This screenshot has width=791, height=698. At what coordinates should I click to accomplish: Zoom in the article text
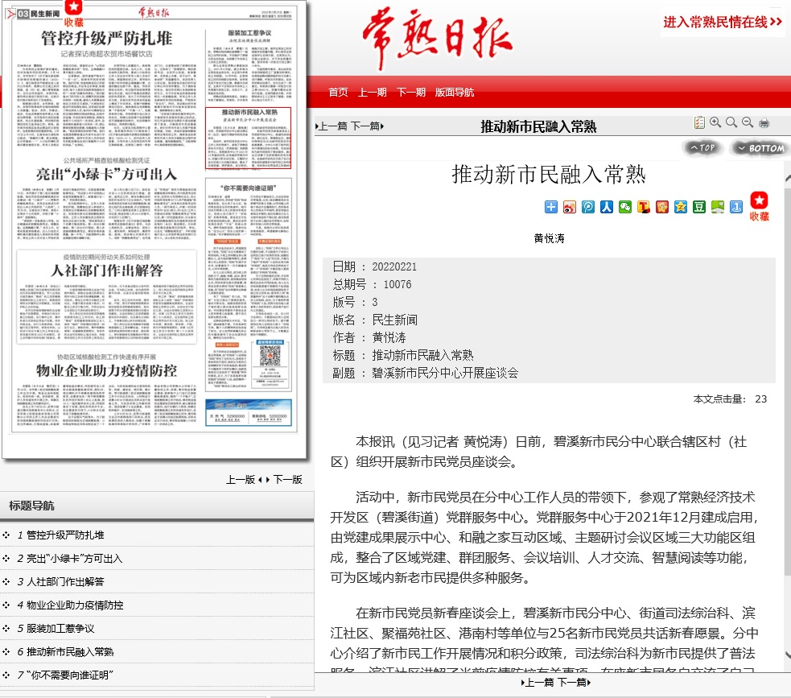(x=715, y=122)
